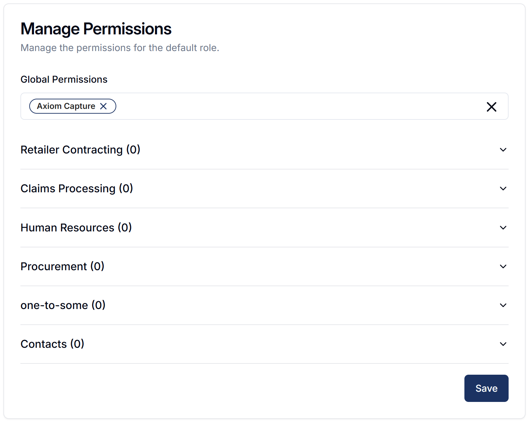
Task: Click the chevron beside Claims Processing
Action: pos(503,189)
